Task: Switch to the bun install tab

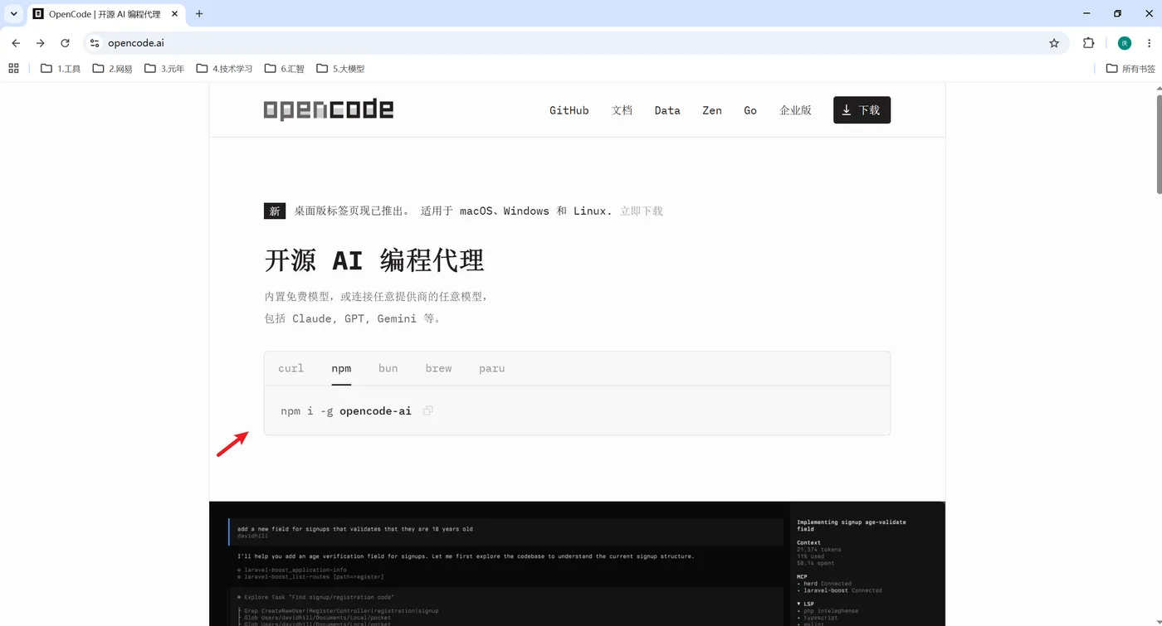Action: (x=388, y=368)
